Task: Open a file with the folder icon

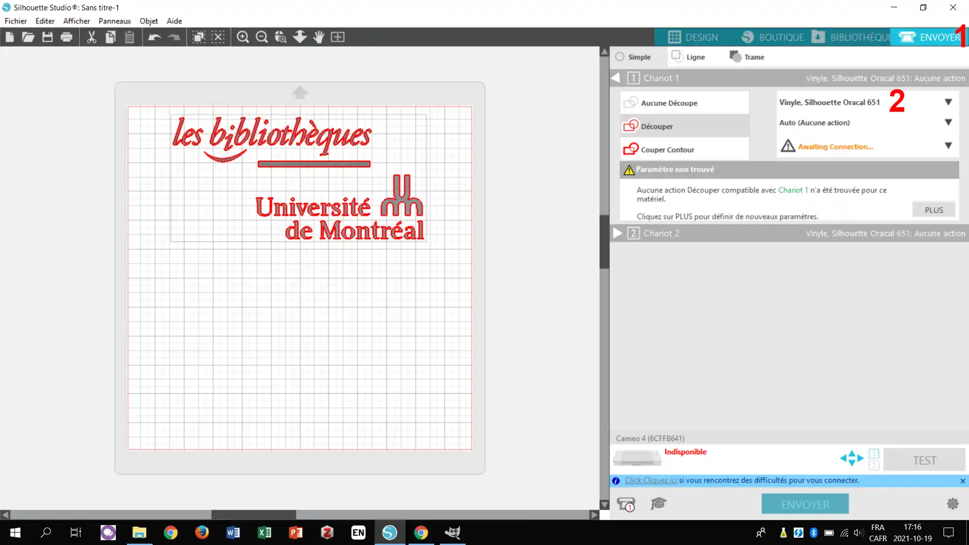Action: 28,37
